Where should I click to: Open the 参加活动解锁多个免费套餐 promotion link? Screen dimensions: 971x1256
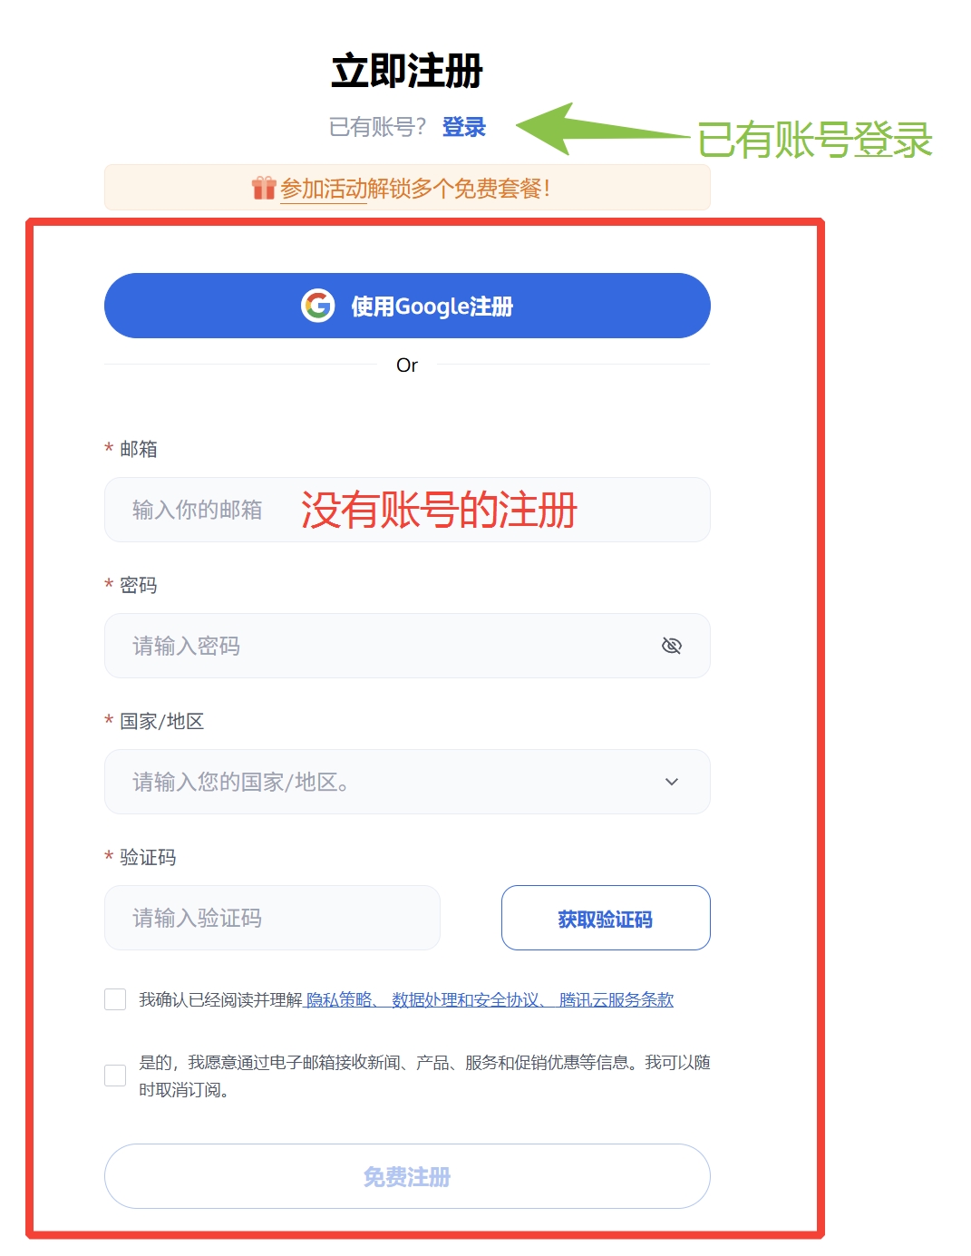(x=414, y=189)
